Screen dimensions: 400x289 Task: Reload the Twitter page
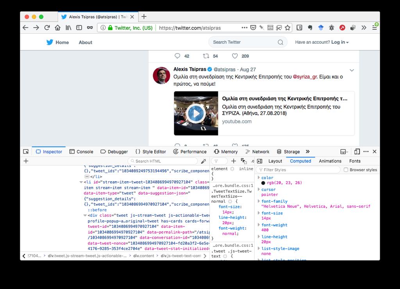click(x=47, y=28)
